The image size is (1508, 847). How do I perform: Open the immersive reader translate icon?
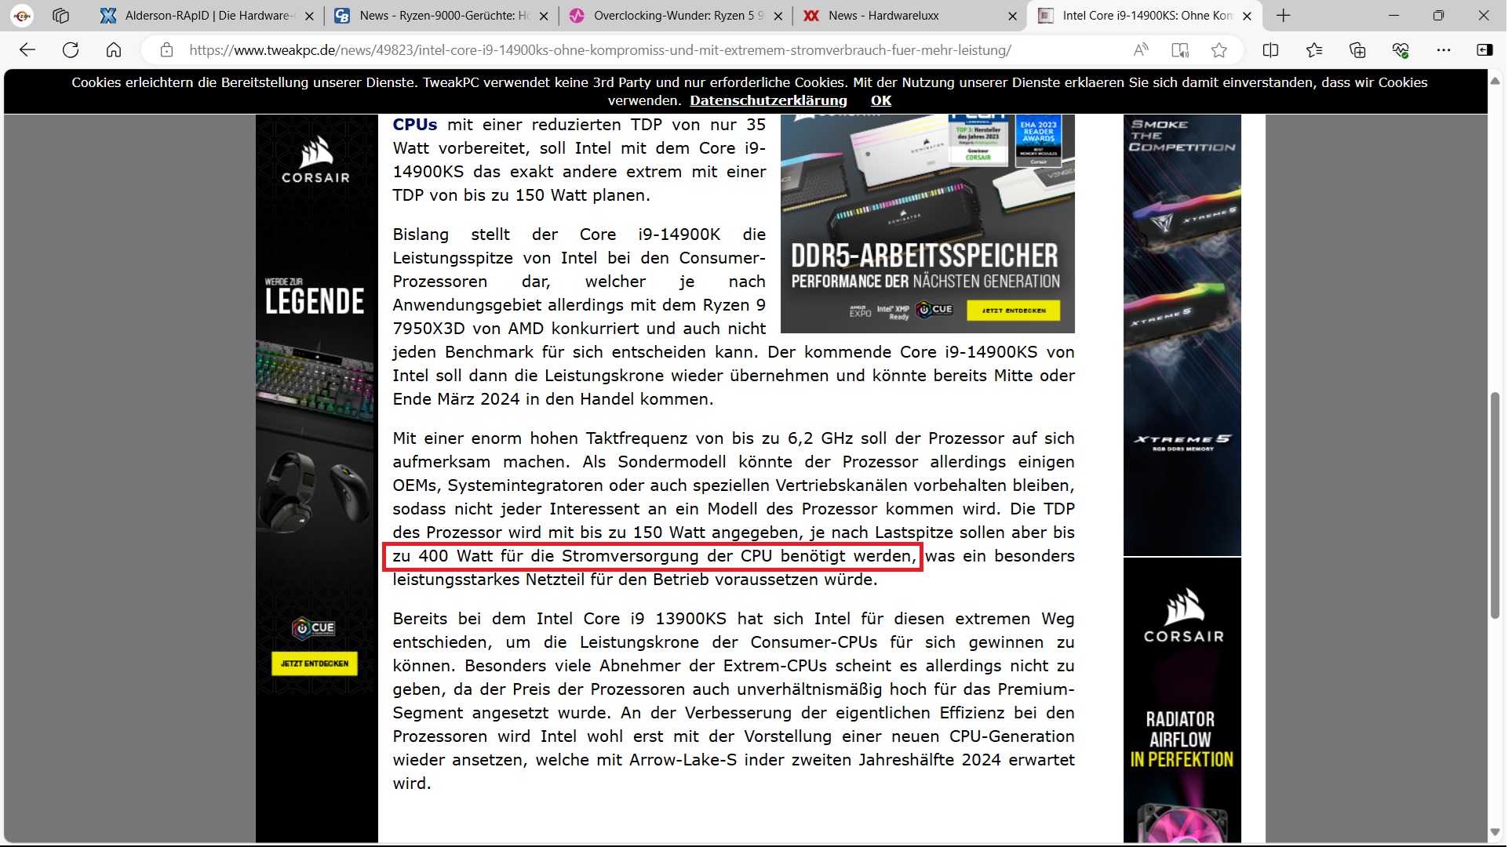coord(1179,50)
